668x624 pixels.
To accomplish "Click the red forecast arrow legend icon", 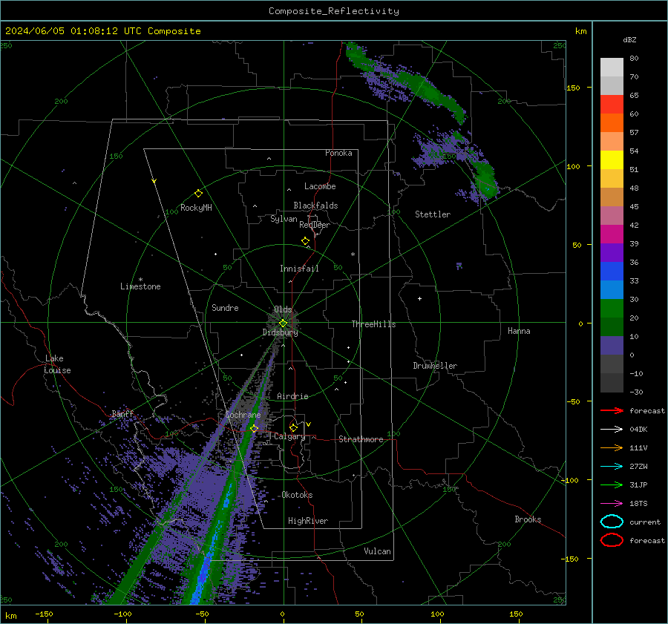I will pos(612,410).
